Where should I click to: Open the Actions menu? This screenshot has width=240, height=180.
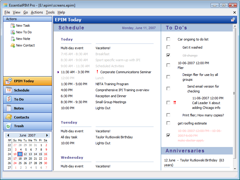(x=37, y=12)
